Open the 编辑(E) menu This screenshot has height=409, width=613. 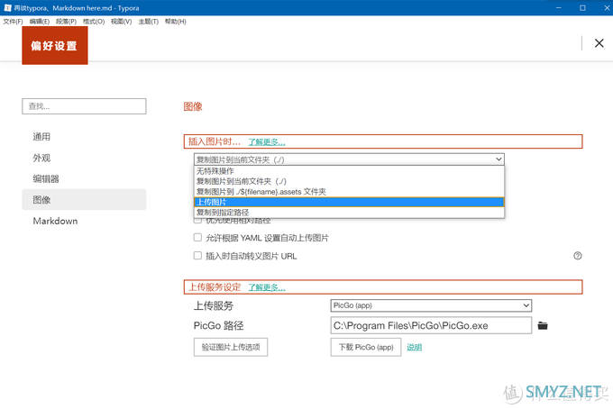pos(40,22)
